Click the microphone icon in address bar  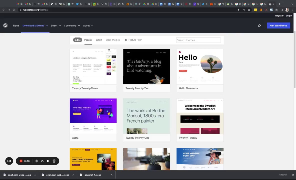tap(238, 10)
